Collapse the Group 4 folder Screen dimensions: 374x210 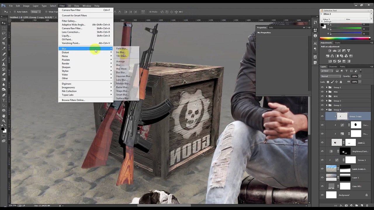327,110
